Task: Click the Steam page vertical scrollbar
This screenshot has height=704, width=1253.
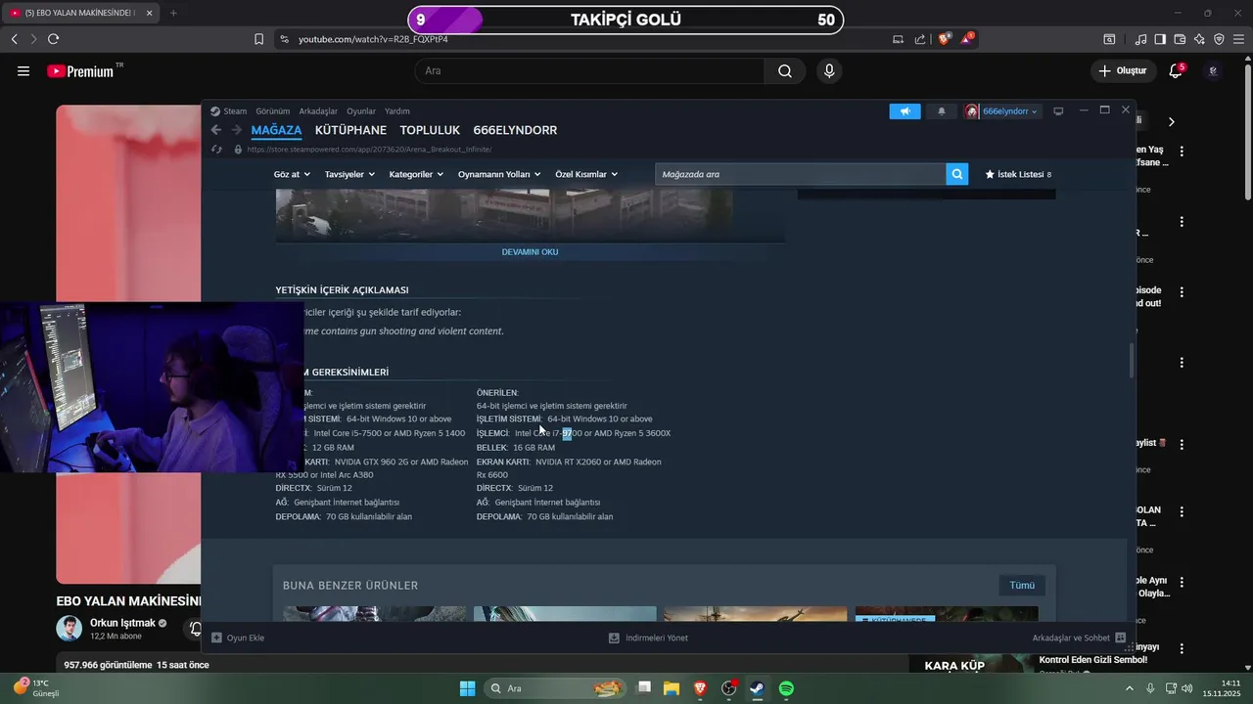Action: click(x=1132, y=360)
